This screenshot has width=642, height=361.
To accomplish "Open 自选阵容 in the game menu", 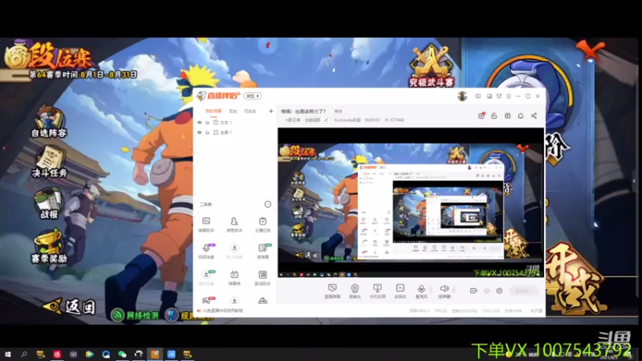I will point(49,121).
